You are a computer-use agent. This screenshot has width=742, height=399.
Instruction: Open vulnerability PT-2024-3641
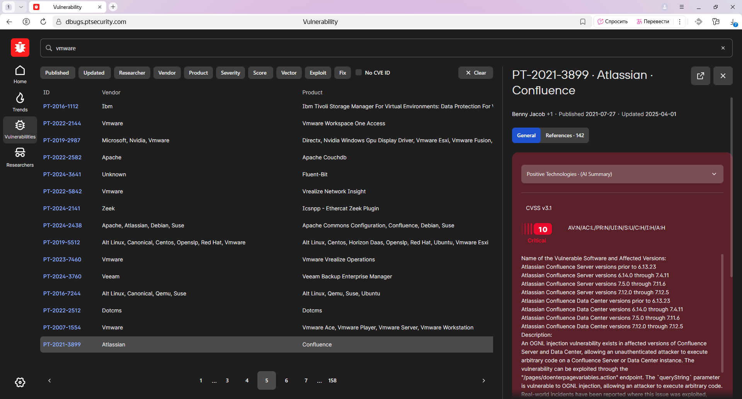point(62,174)
